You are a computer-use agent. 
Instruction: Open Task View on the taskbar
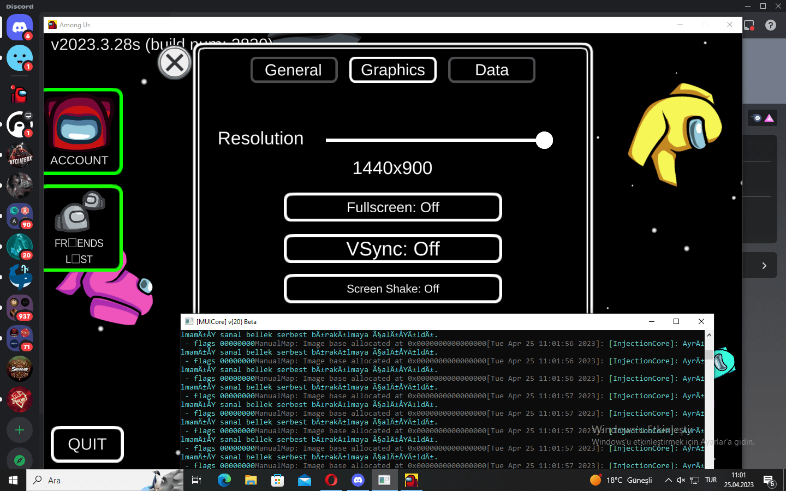(196, 480)
